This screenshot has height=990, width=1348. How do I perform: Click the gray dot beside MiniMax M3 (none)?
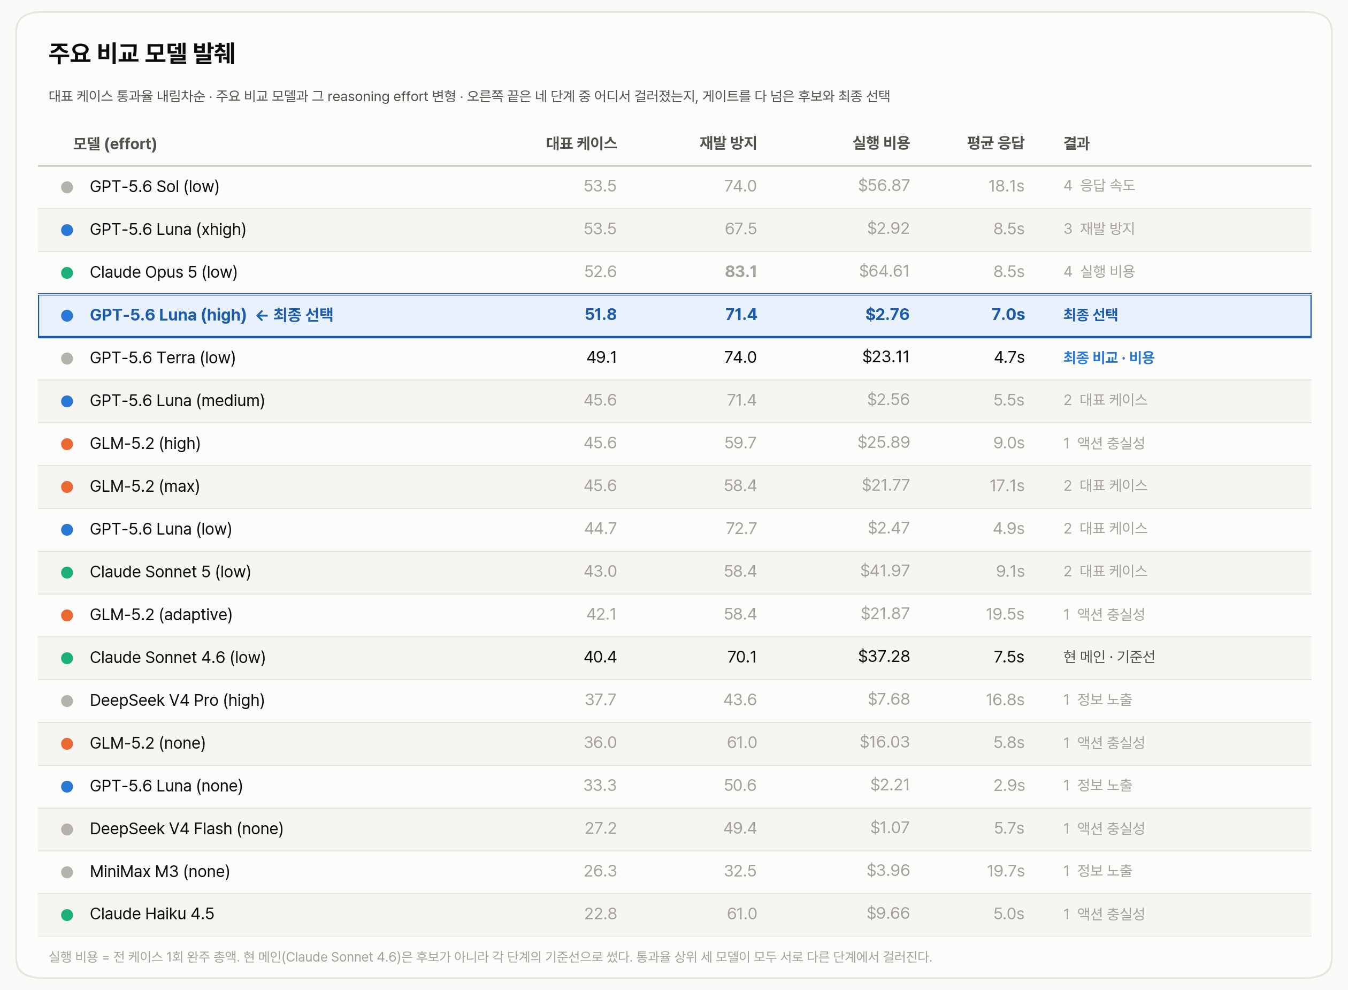click(x=67, y=872)
